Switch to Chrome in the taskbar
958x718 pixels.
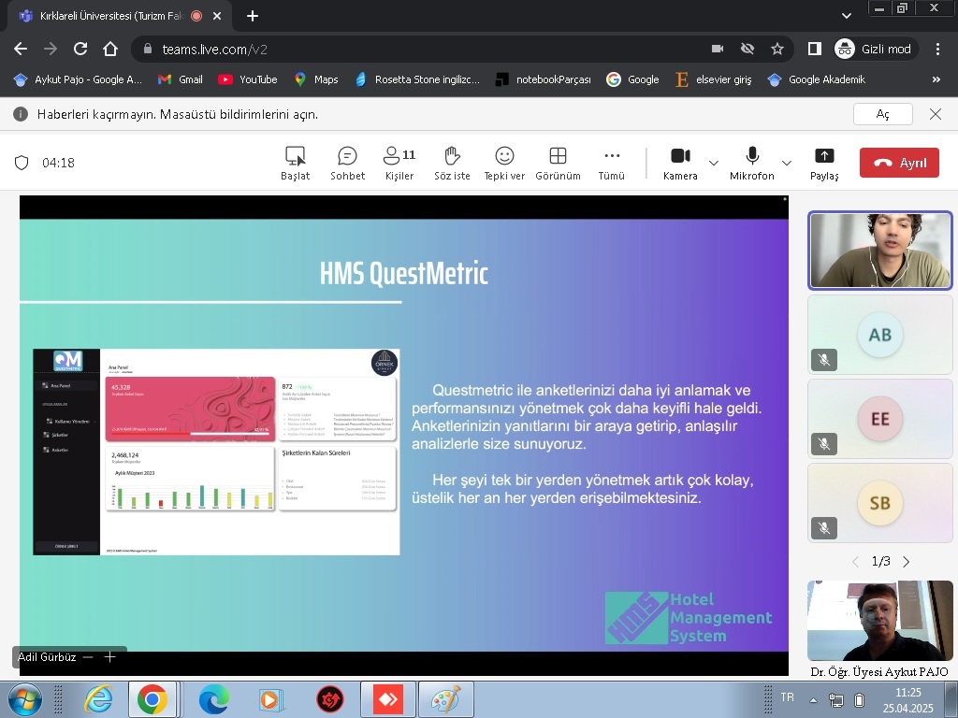click(x=152, y=699)
